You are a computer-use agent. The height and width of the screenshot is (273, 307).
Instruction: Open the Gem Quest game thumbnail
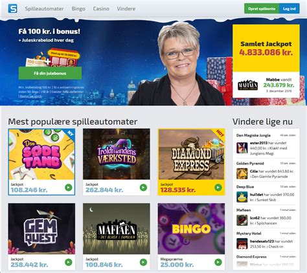(x=41, y=229)
